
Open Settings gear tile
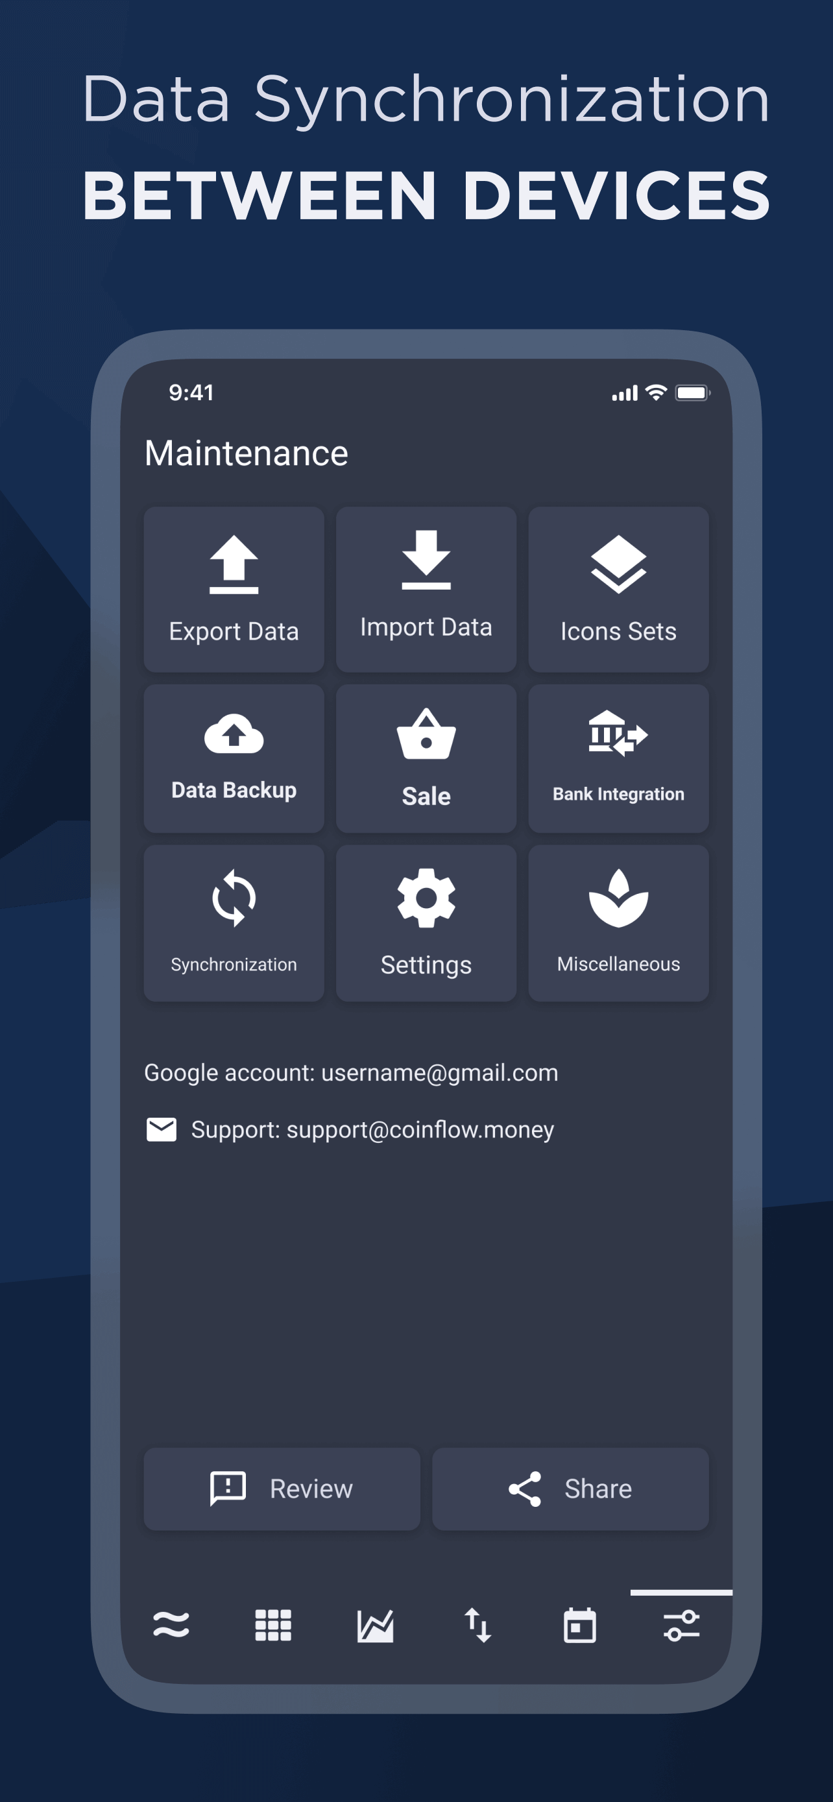click(x=426, y=922)
